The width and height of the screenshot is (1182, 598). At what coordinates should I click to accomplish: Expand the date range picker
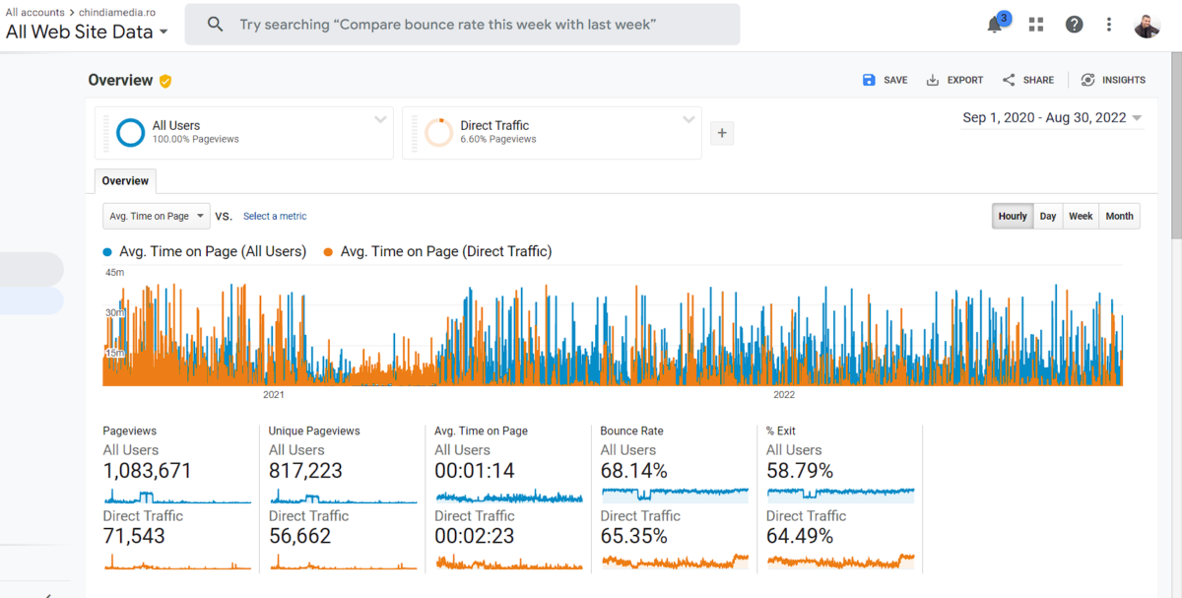1052,118
